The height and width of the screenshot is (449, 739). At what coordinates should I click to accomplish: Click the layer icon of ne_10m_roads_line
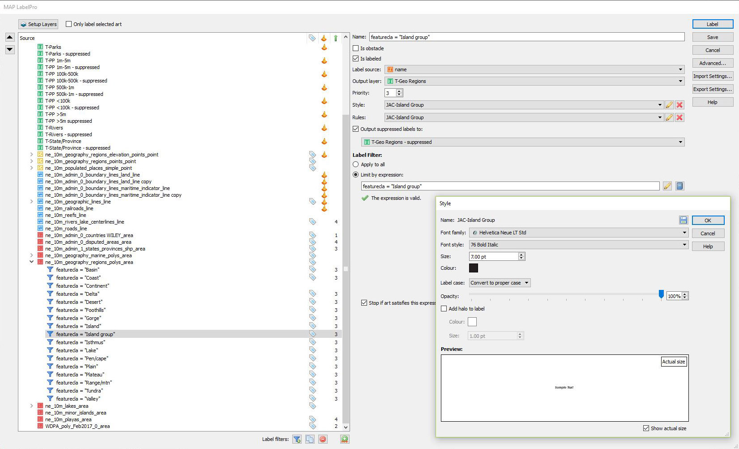pyautogui.click(x=40, y=229)
